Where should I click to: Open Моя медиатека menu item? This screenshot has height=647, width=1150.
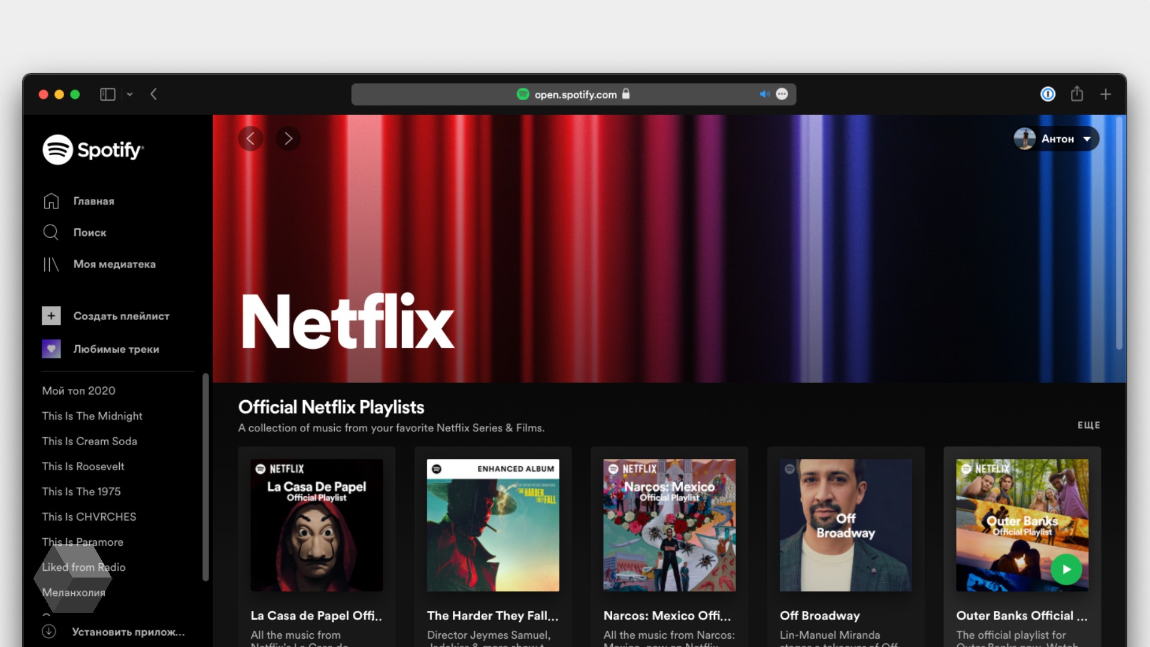[x=114, y=264]
